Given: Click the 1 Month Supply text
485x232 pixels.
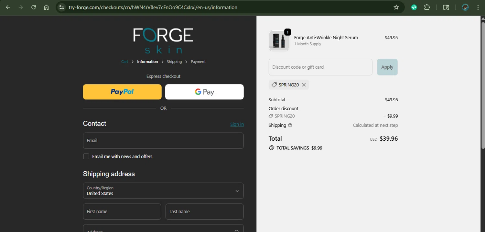Looking at the screenshot, I should tap(307, 44).
